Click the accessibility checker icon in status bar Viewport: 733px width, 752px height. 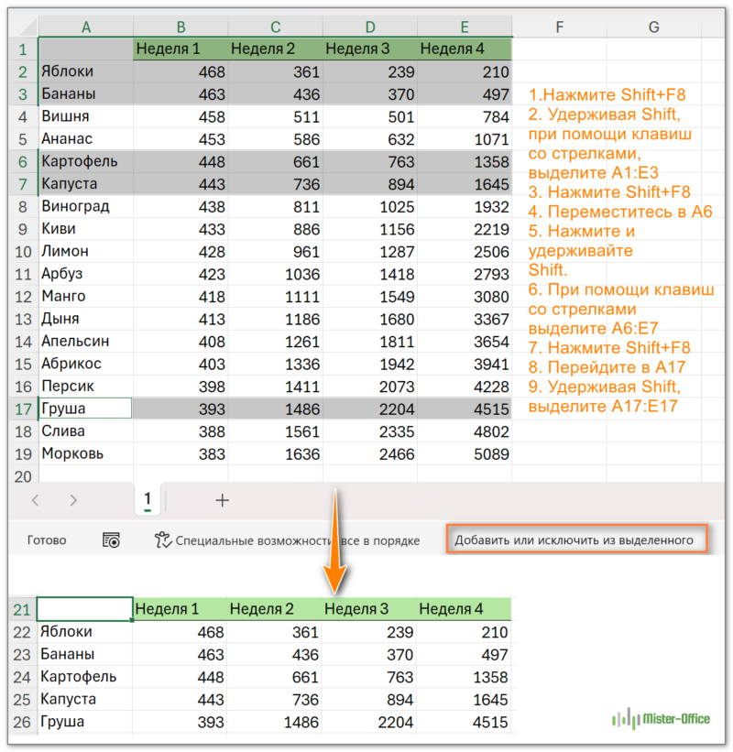[x=163, y=540]
